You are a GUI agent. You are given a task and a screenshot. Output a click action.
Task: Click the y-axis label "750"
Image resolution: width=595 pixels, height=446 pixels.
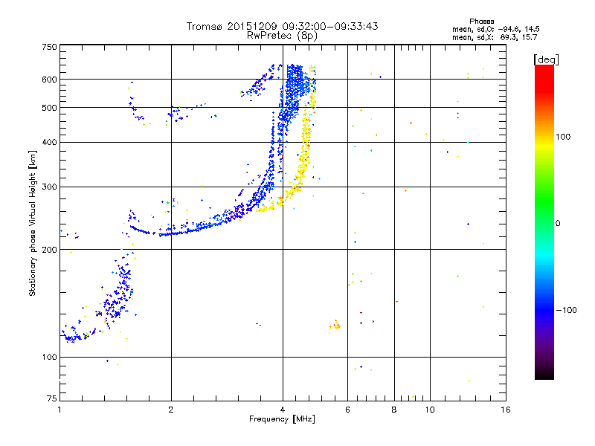tap(49, 47)
